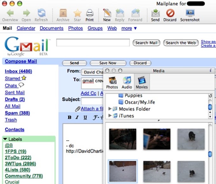Archive the message via the Archive icon
The width and height of the screenshot is (216, 184).
[63, 13]
